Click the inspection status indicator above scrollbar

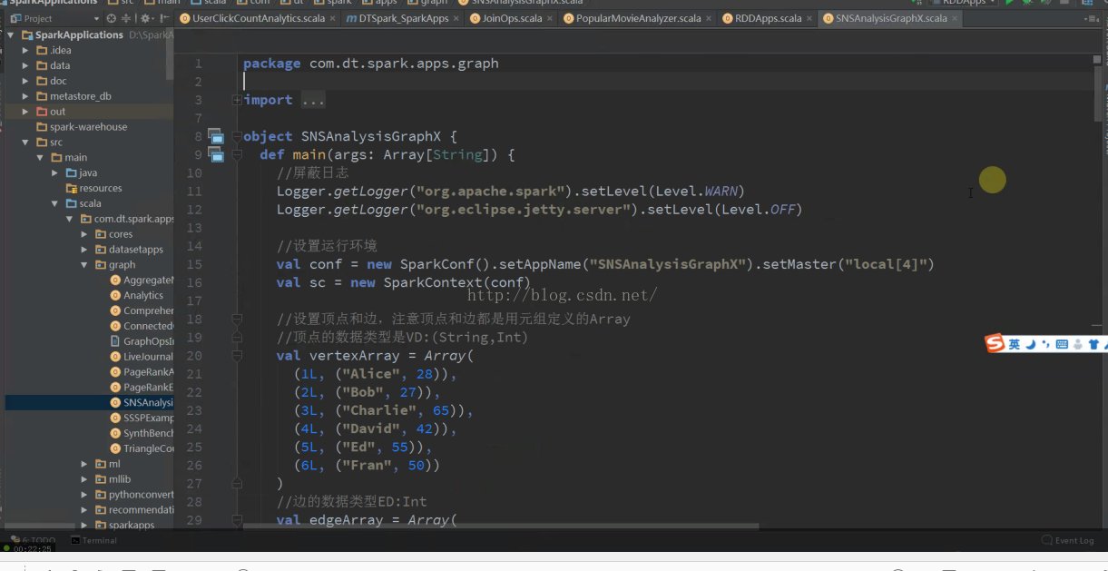1098,60
